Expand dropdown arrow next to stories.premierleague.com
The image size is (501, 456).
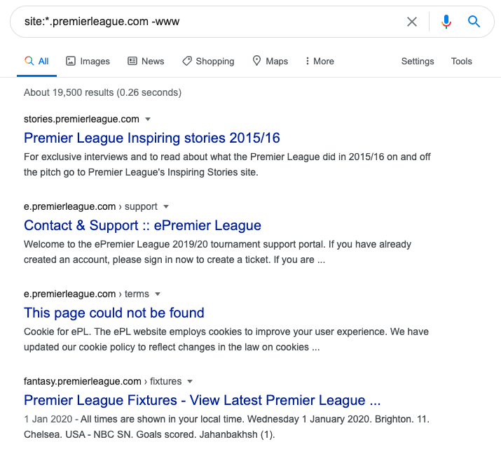(148, 119)
